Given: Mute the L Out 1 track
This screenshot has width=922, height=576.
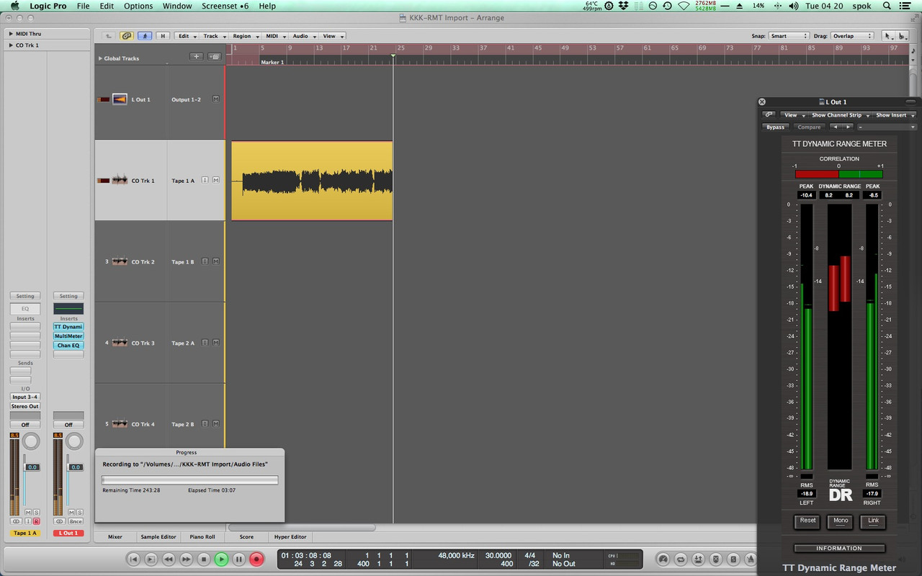Looking at the screenshot, I should pyautogui.click(x=215, y=99).
